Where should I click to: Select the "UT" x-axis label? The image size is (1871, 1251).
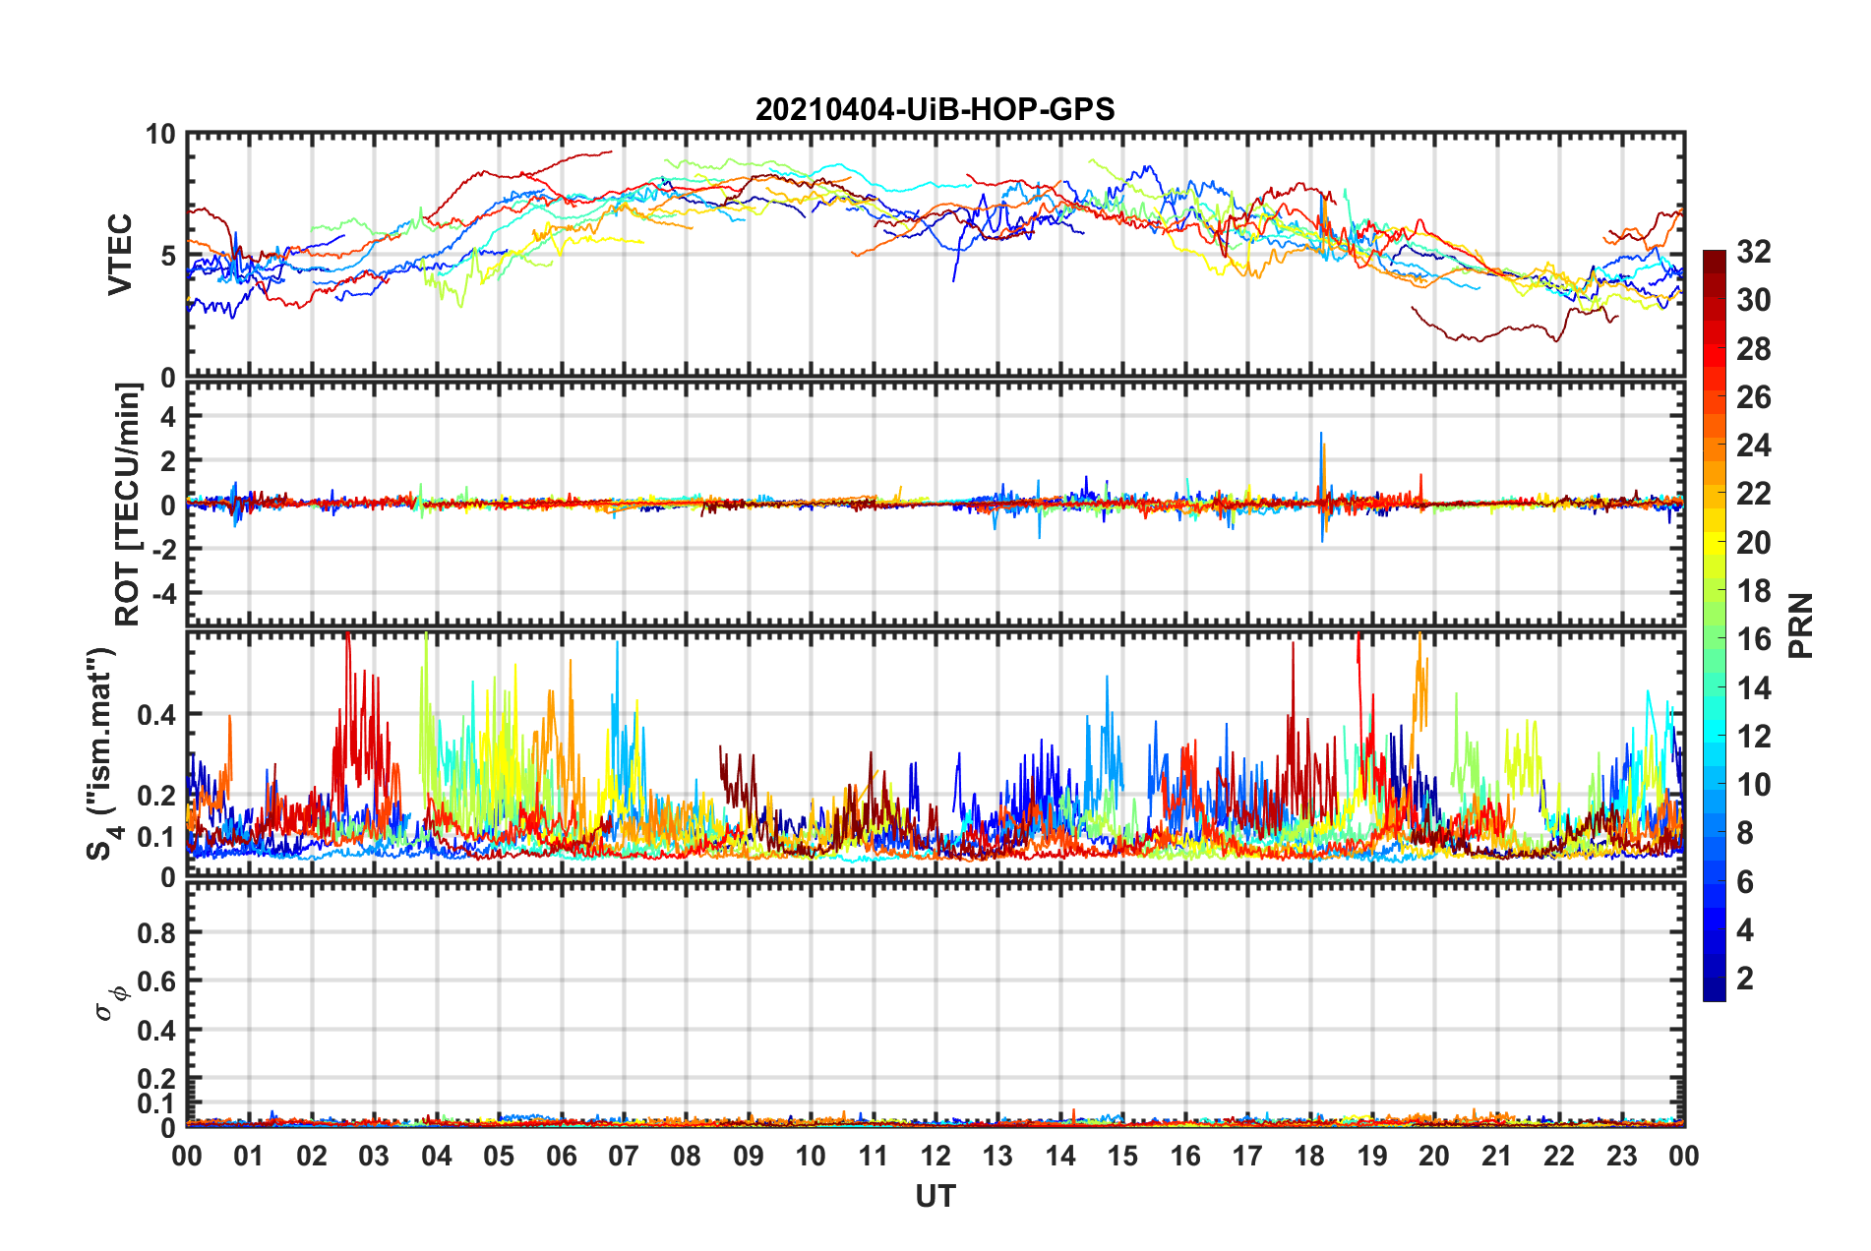(935, 1196)
